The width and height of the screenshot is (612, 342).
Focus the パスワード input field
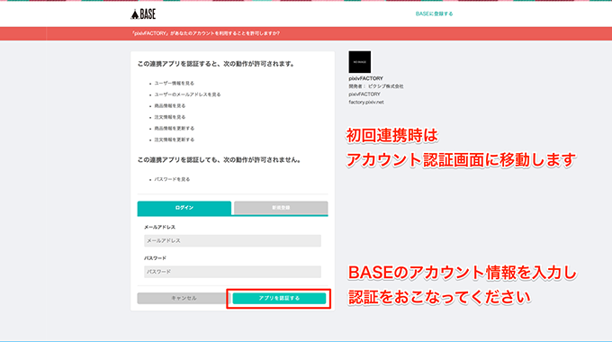coord(232,272)
